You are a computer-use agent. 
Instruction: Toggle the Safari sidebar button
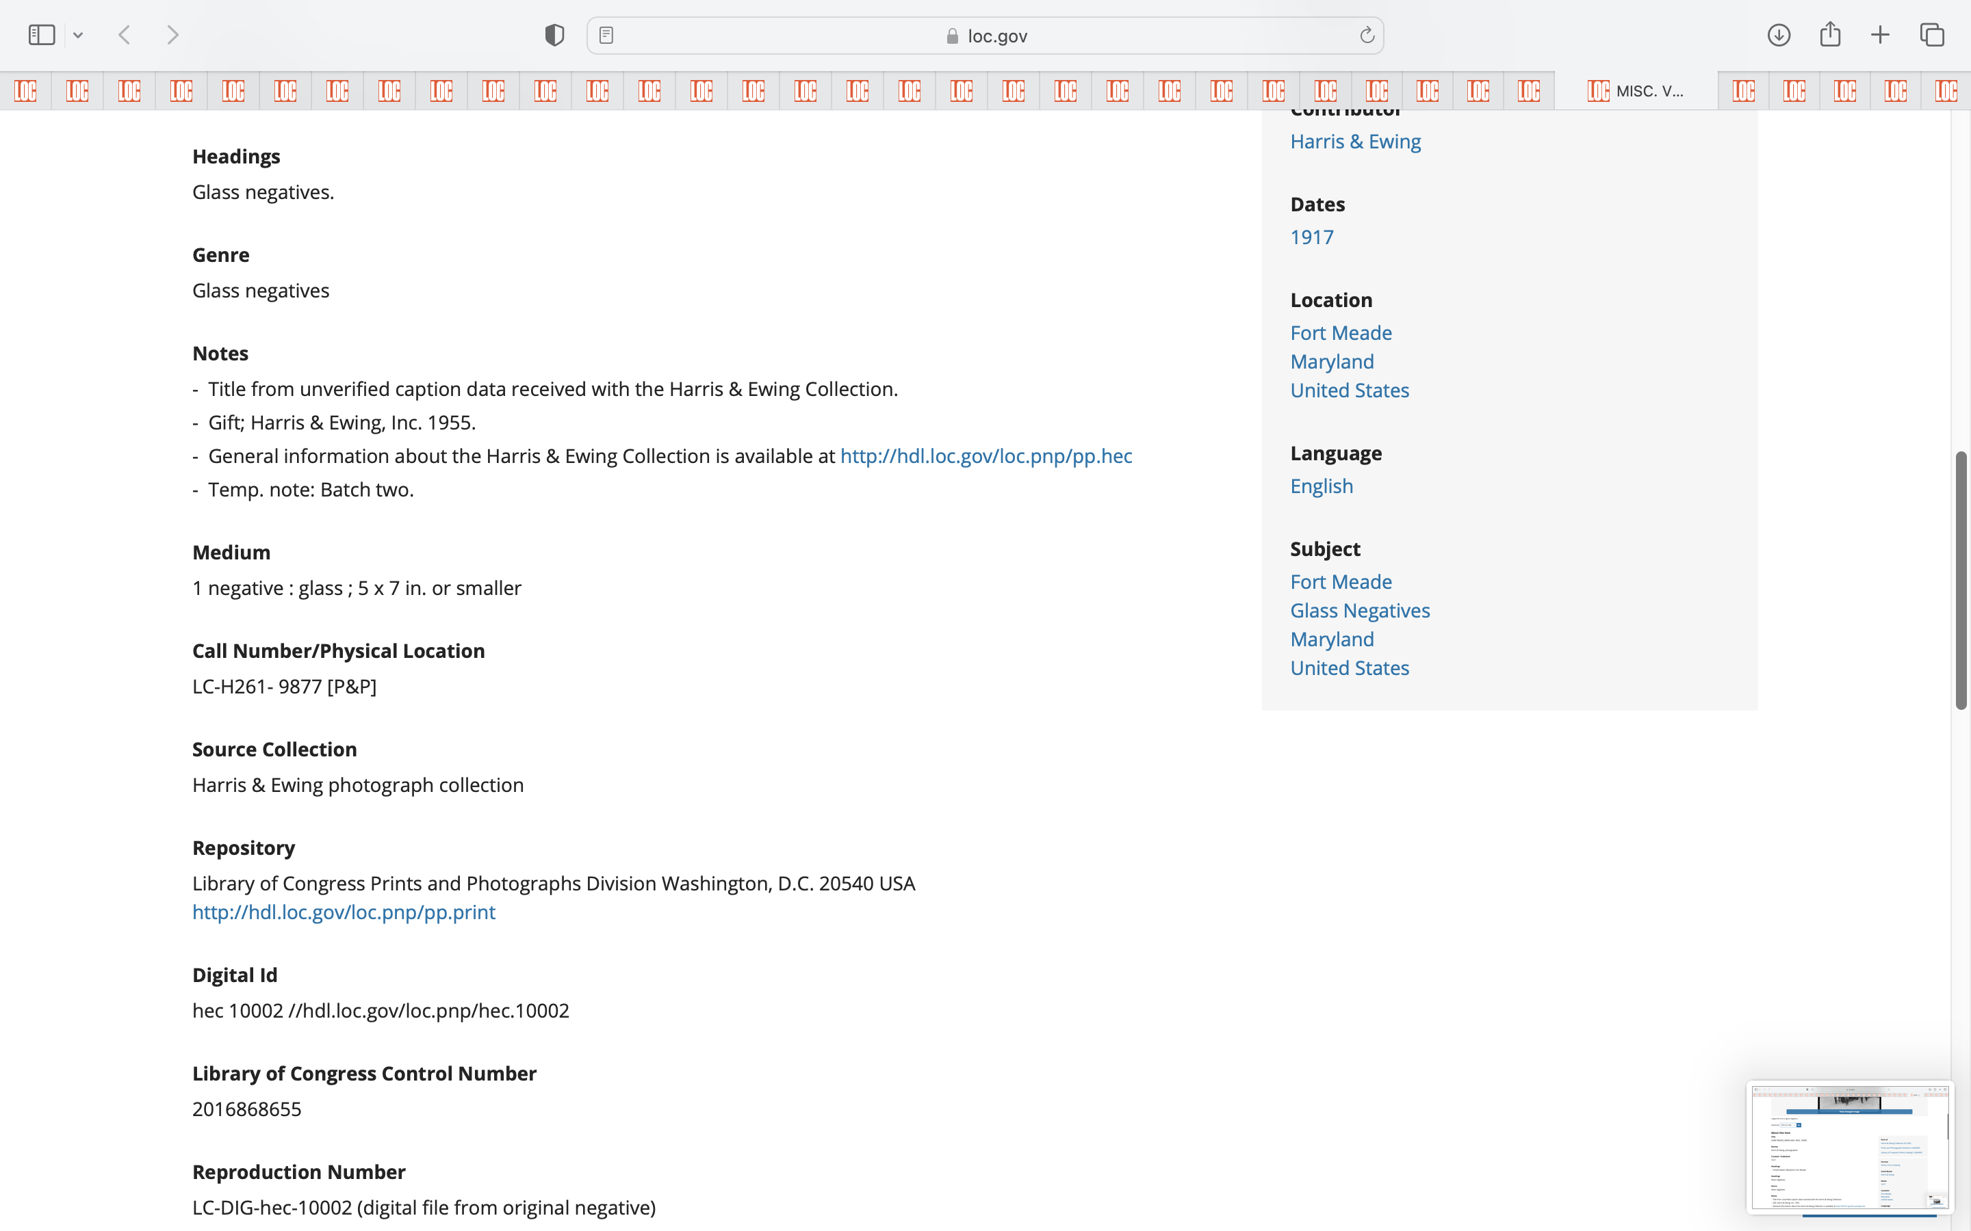(42, 35)
